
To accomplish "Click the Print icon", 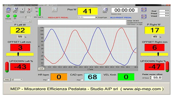I will point(15,9).
